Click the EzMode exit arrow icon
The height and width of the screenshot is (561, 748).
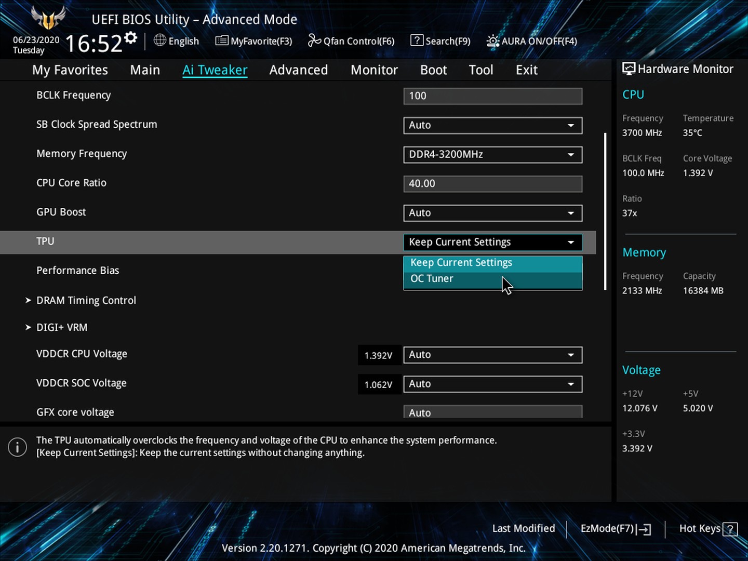644,529
